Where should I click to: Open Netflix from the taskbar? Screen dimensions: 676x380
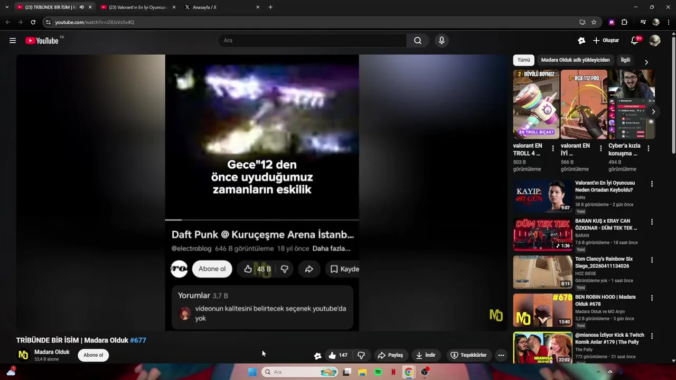tap(393, 372)
